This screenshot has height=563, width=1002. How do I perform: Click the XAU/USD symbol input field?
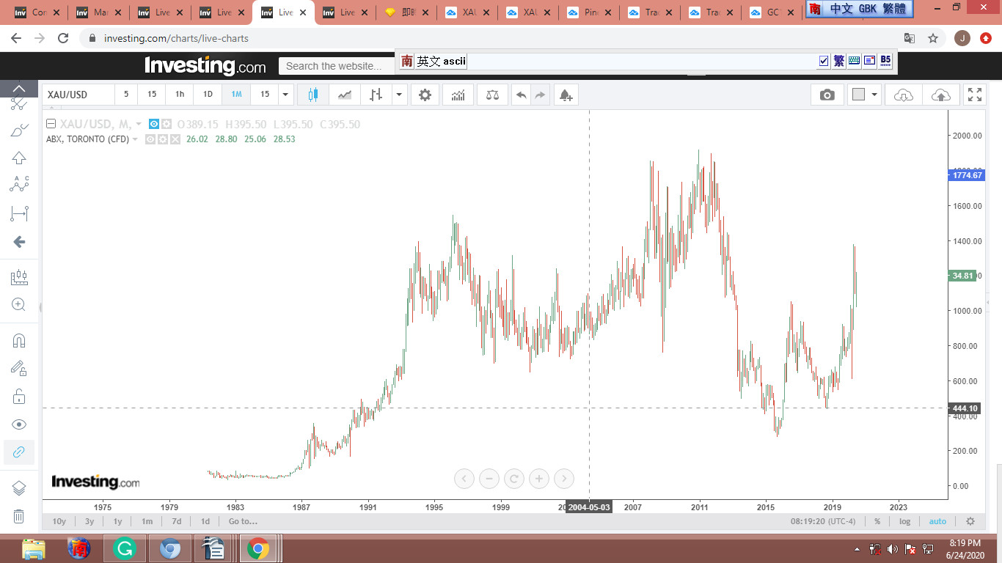[78, 95]
